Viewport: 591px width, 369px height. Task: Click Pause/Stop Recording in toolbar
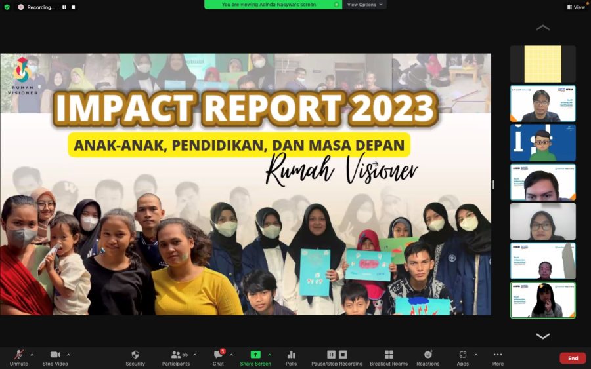coord(337,358)
